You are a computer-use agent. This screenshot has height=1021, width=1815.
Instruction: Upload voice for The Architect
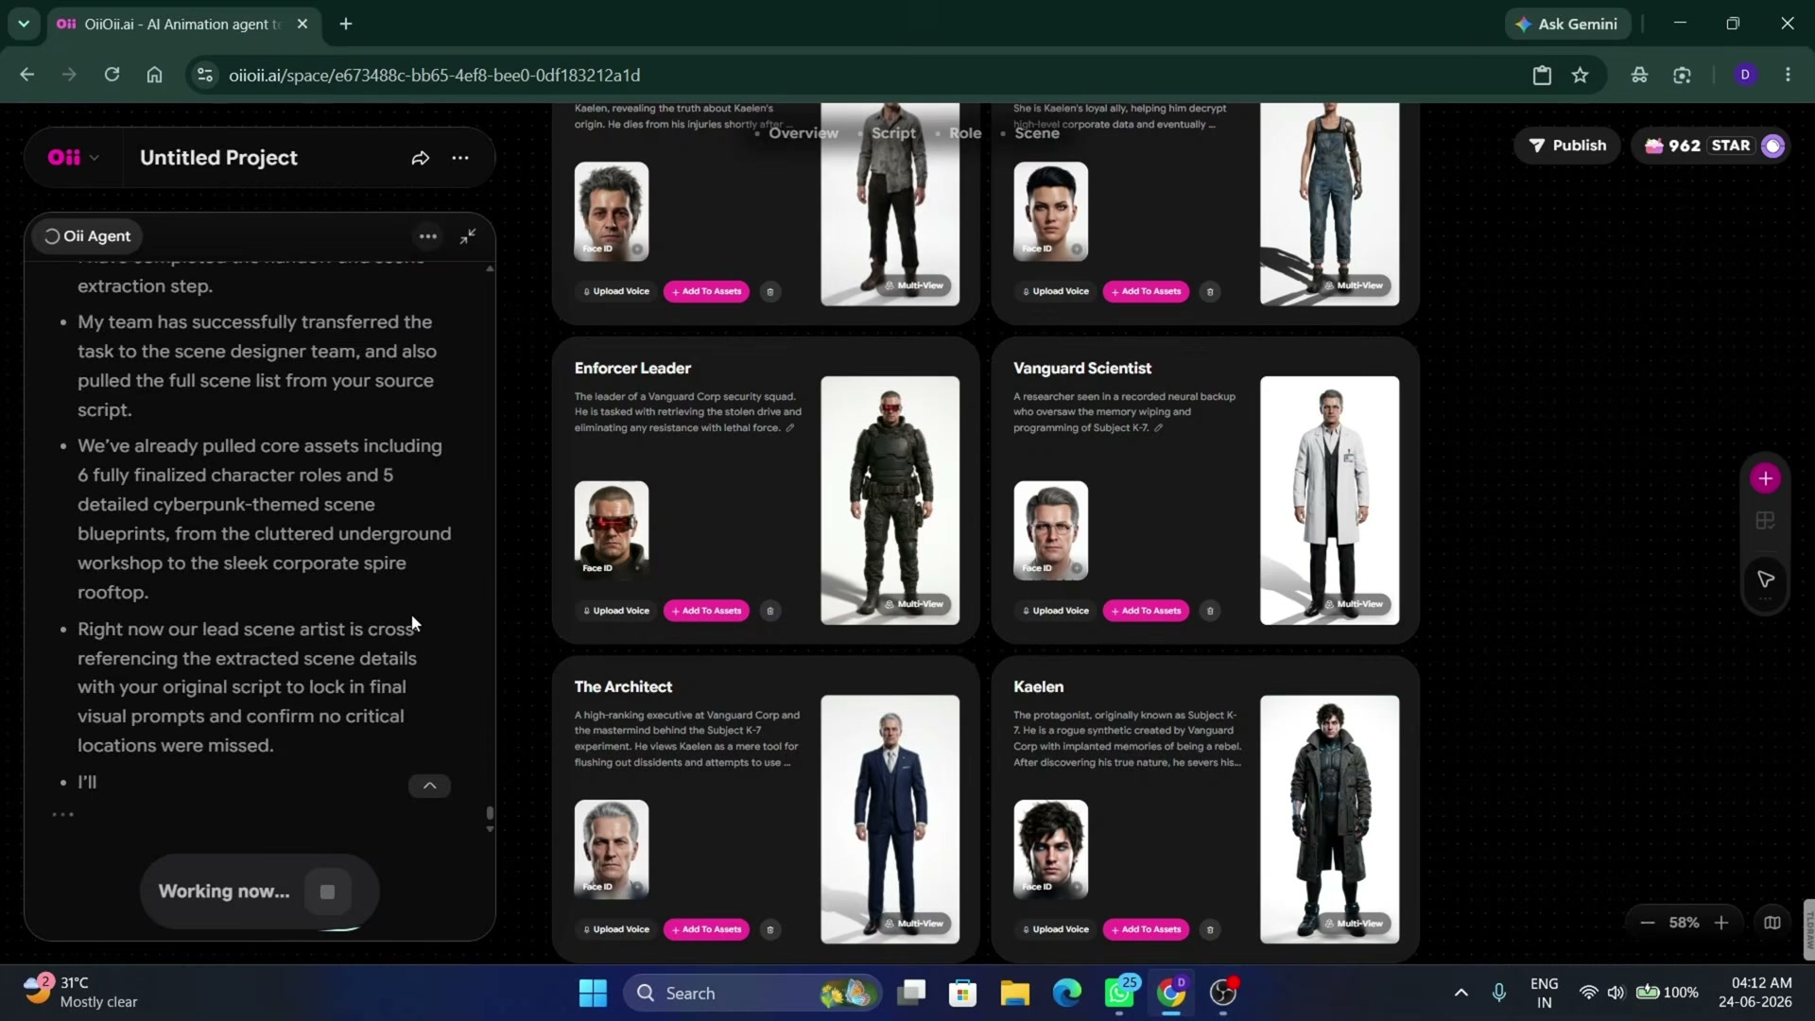pyautogui.click(x=616, y=929)
